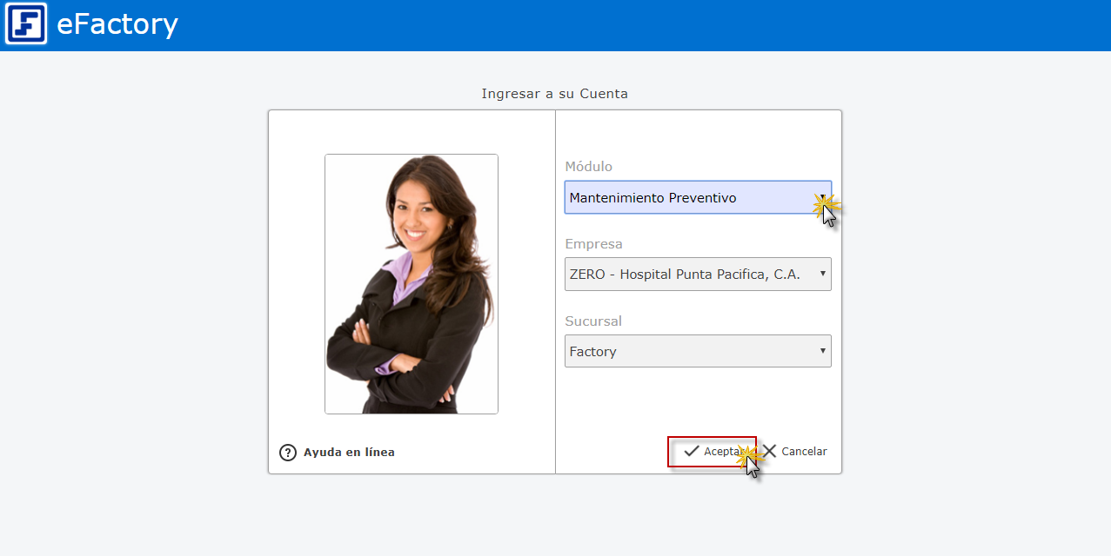Screen dimensions: 1111x556
Task: Click the Módulo field label
Action: pyautogui.click(x=589, y=167)
